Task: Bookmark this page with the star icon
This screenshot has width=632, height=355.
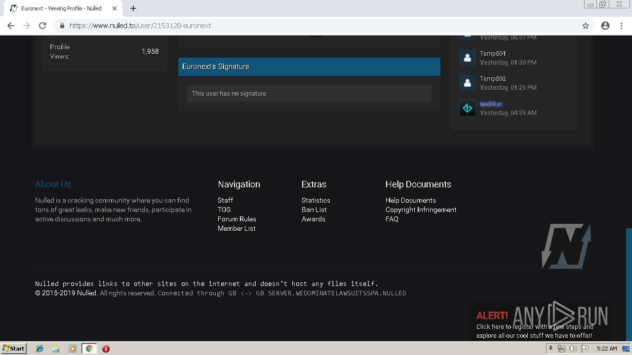Action: pos(586,26)
